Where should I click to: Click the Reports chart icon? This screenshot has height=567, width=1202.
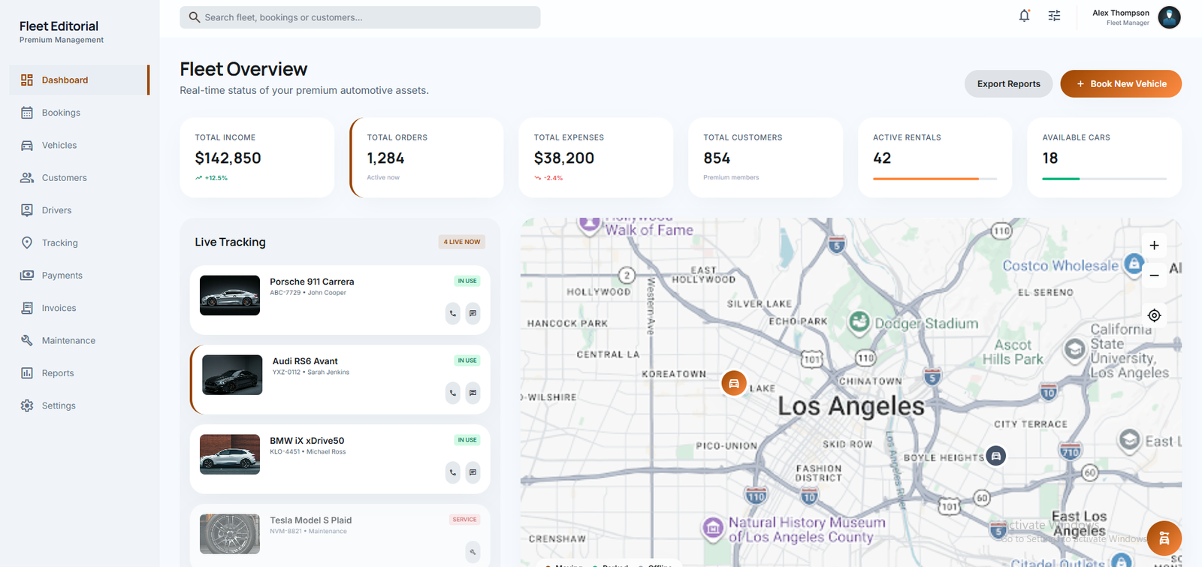(x=27, y=373)
